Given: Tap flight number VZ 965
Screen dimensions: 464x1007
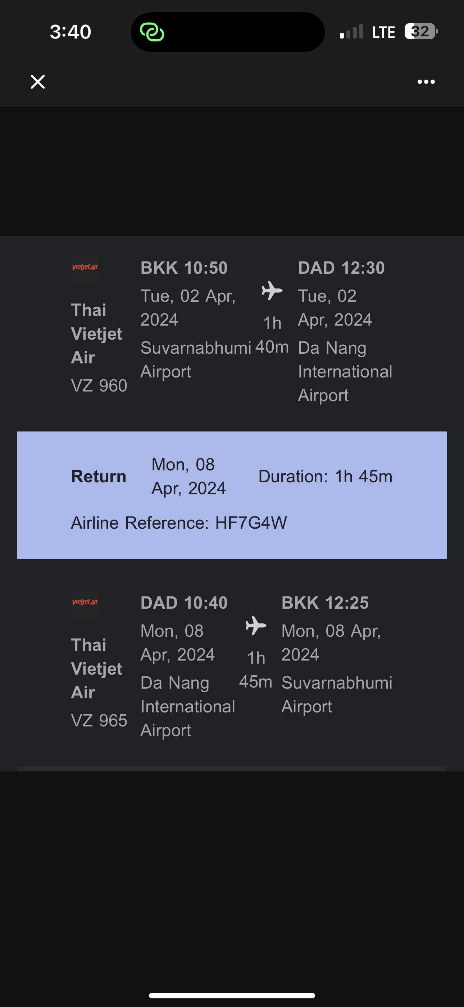Looking at the screenshot, I should tap(99, 720).
